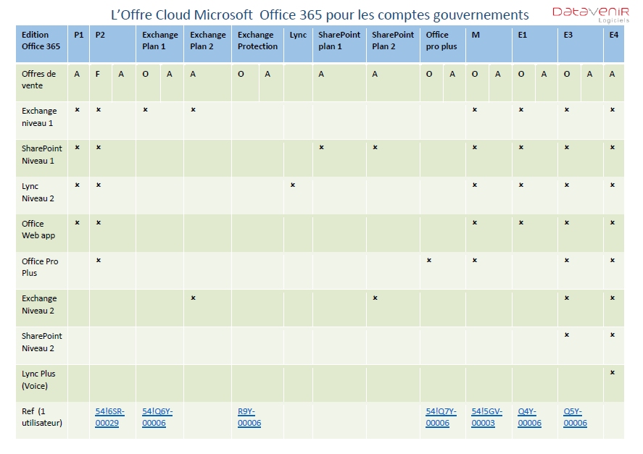
Task: Click the Datavenir Logiciels logo
Action: click(591, 14)
